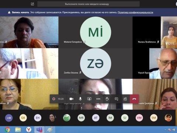Open Yandex Browser from the taskbar

[x=29, y=130]
